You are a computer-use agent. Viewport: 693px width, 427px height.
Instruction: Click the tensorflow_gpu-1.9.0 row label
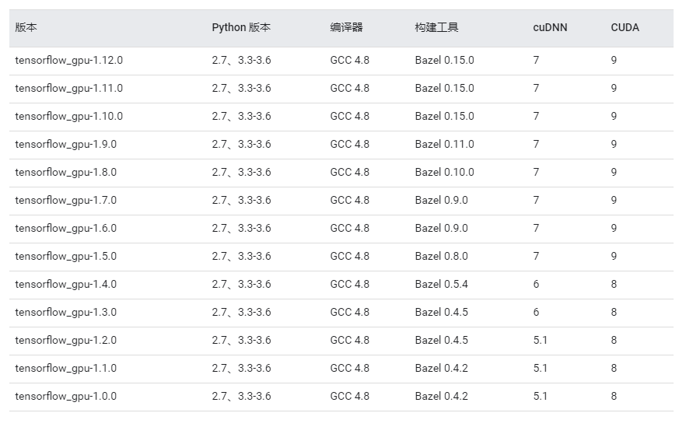coord(66,144)
